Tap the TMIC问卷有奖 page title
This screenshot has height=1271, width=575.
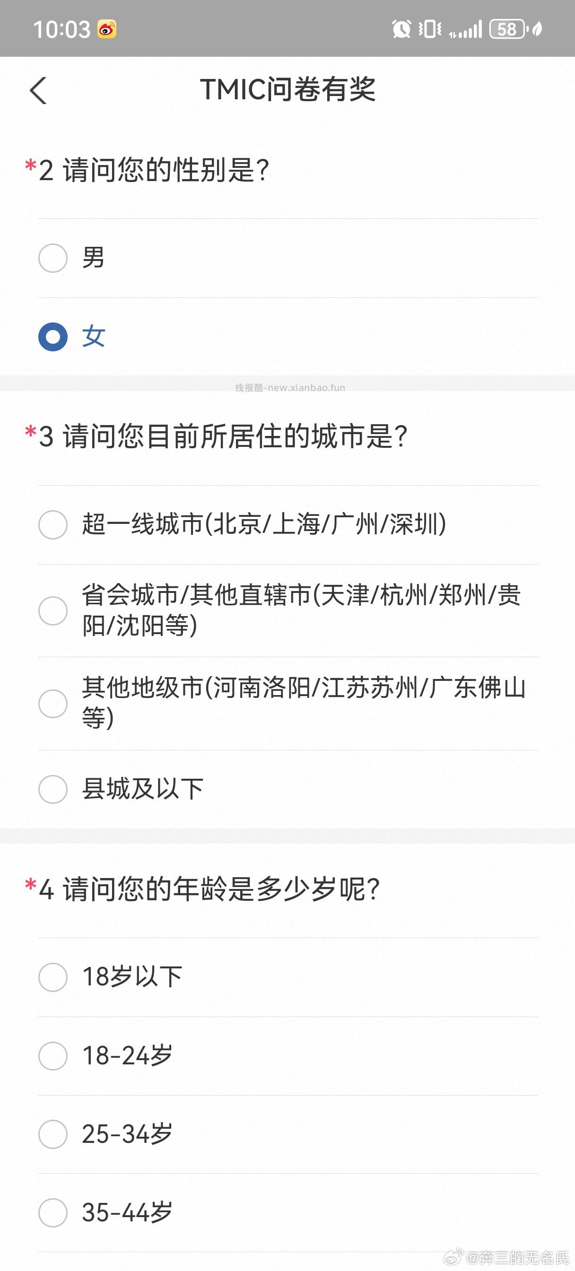pos(288,90)
